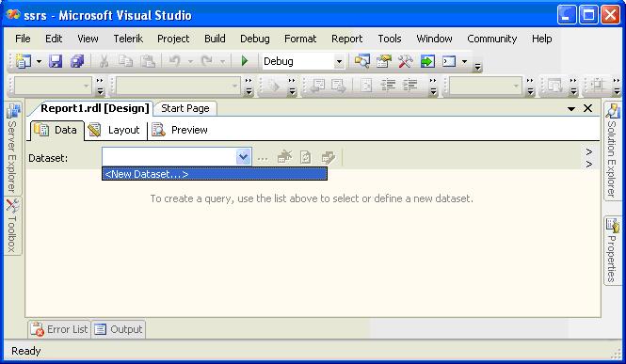
Task: Start debugging with green play icon
Action: [x=245, y=61]
